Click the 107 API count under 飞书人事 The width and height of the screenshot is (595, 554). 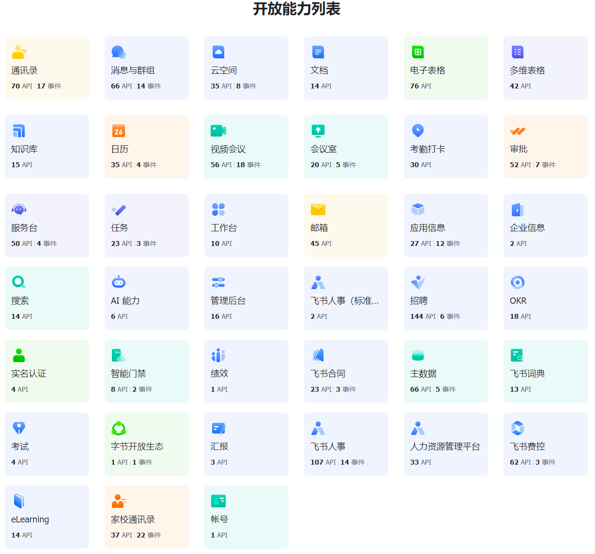pos(323,462)
